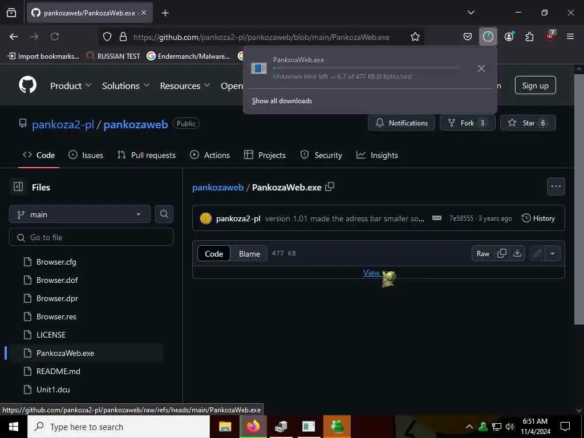584x438 pixels.
Task: Open Firefox view tab icon
Action: (11, 13)
